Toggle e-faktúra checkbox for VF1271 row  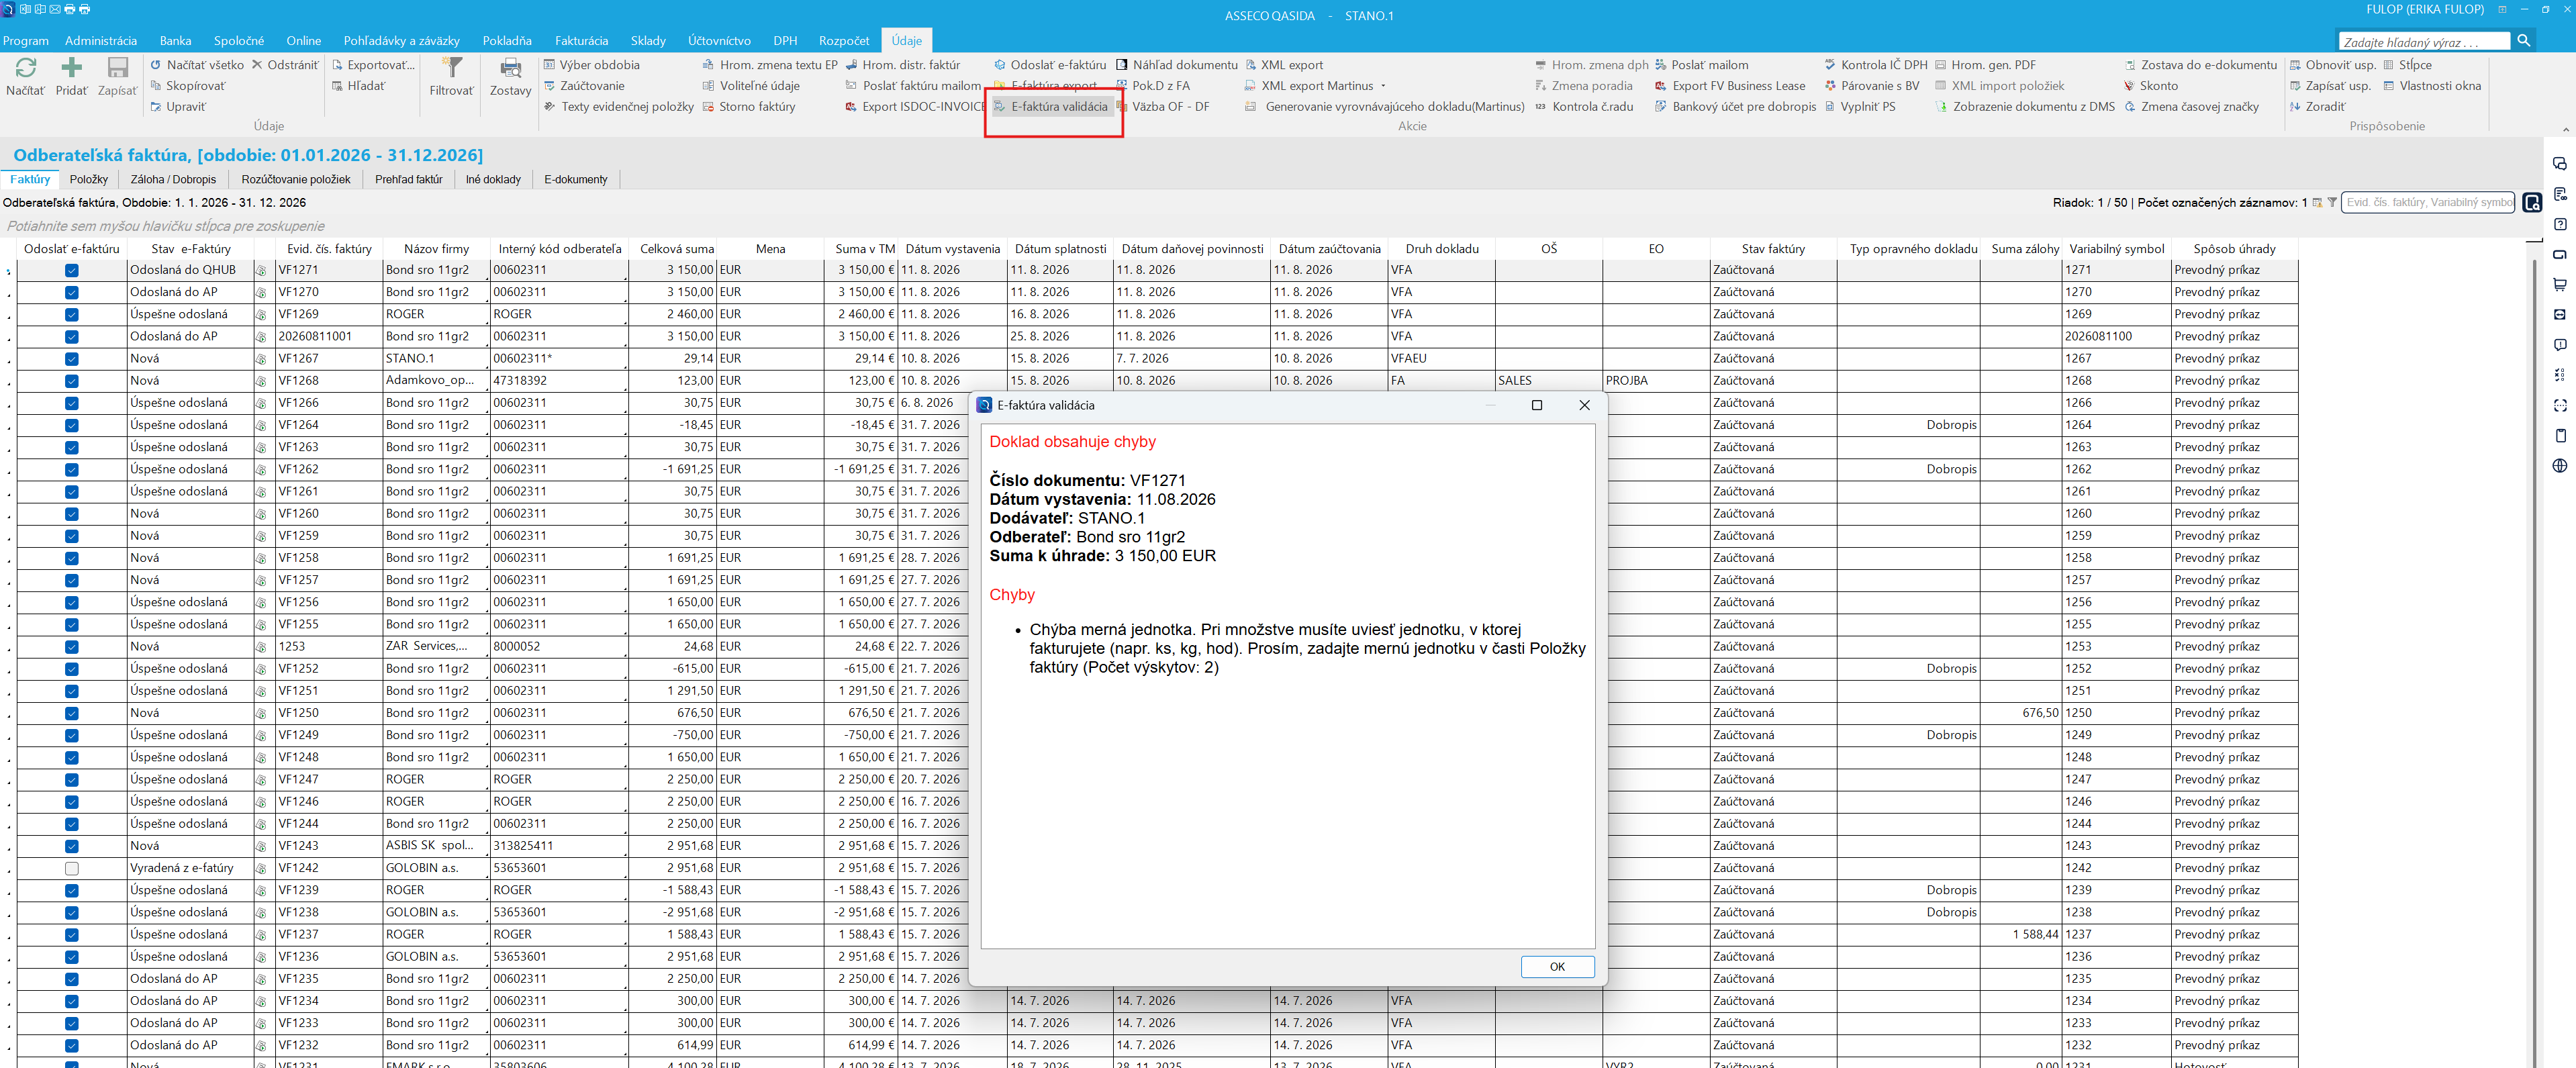[72, 270]
